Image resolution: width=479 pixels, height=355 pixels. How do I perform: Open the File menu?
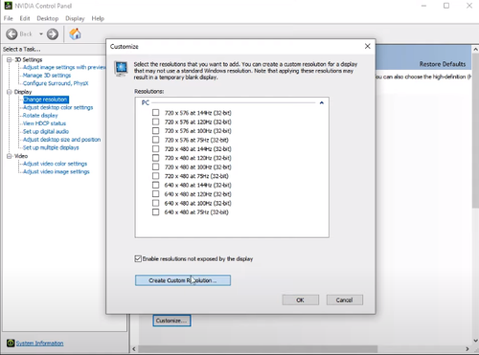(x=9, y=18)
